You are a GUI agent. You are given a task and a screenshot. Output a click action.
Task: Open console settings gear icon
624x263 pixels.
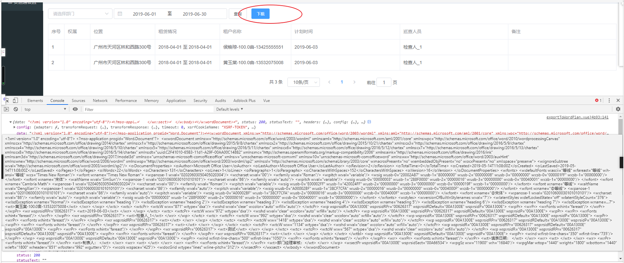[x=618, y=109]
